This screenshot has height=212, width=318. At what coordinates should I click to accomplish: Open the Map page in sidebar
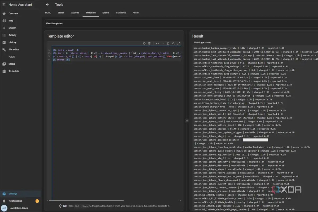(x=21, y=21)
